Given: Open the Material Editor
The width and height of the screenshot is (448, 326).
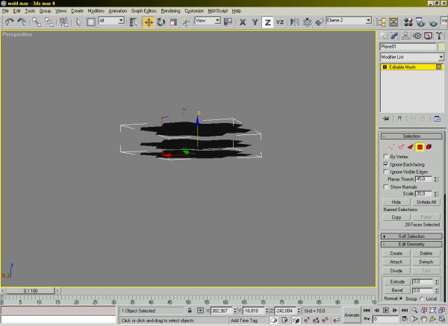Looking at the screenshot, I should pos(408,22).
